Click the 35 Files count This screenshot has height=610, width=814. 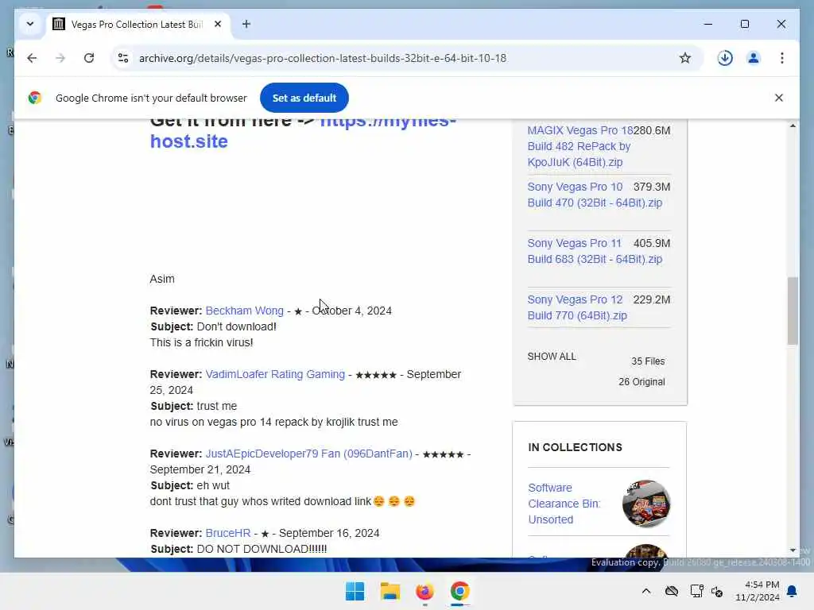648,361
